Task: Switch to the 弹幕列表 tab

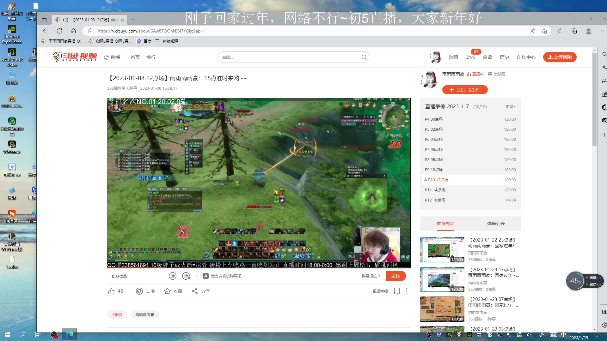Action: (496, 224)
